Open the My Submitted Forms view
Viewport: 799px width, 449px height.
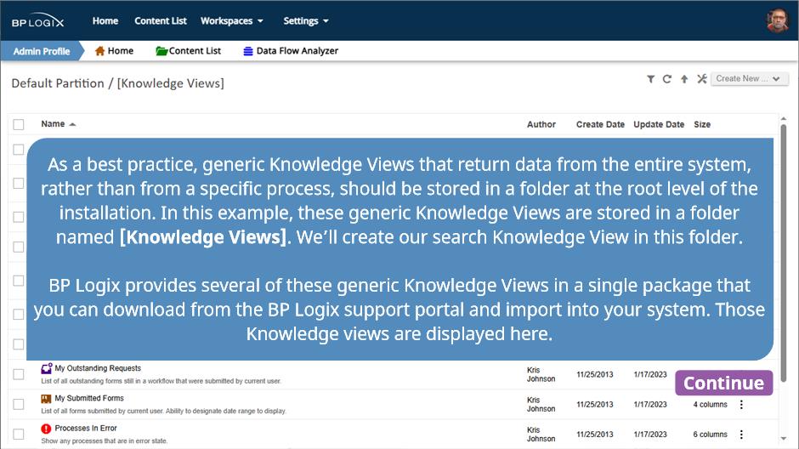tap(89, 398)
